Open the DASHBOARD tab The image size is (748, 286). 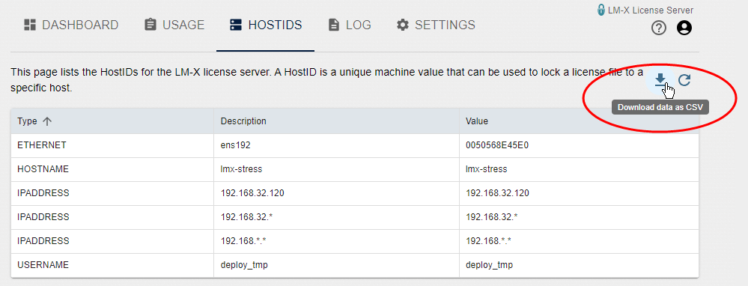pyautogui.click(x=71, y=25)
